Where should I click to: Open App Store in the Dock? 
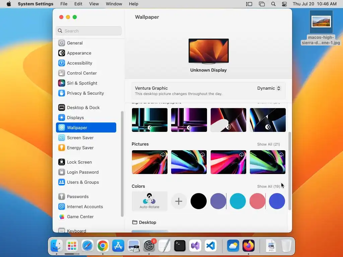118,246
